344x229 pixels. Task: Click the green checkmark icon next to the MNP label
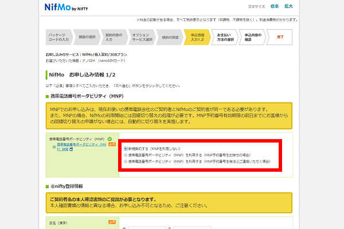[110, 139]
